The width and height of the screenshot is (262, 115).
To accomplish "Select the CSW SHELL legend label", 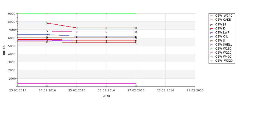I will pos(224,45).
